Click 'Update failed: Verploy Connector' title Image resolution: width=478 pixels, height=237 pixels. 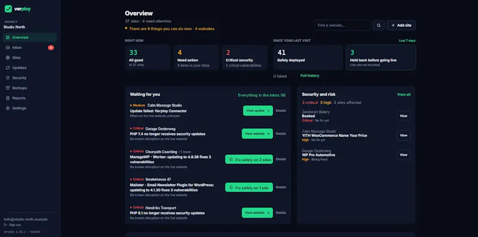pyautogui.click(x=158, y=111)
